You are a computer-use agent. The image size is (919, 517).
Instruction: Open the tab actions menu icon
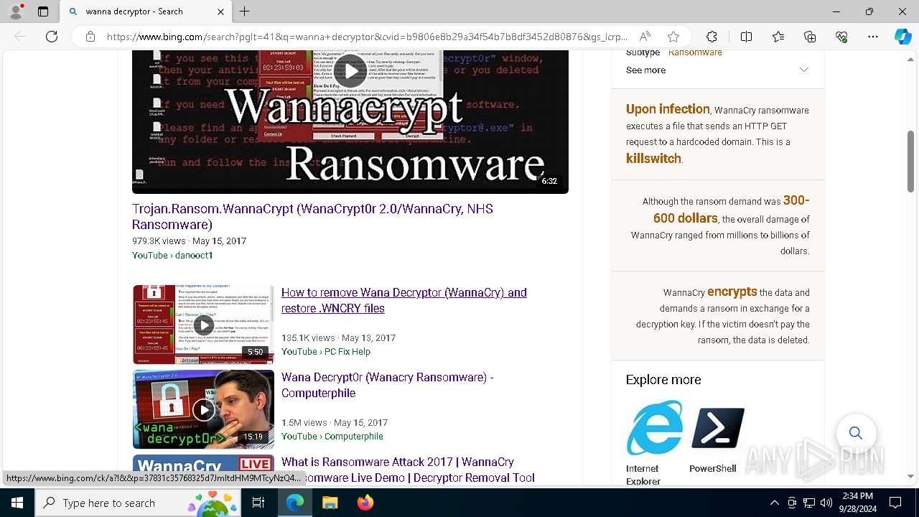[43, 11]
